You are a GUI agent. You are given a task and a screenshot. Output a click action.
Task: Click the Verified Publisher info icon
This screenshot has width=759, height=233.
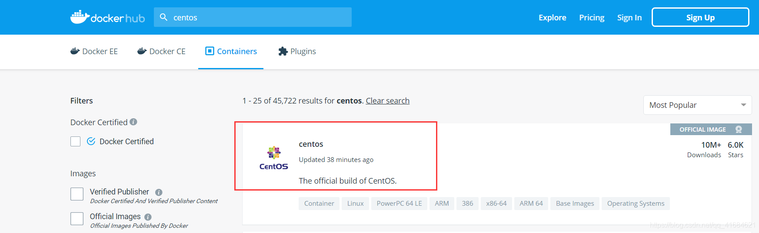[x=159, y=192]
